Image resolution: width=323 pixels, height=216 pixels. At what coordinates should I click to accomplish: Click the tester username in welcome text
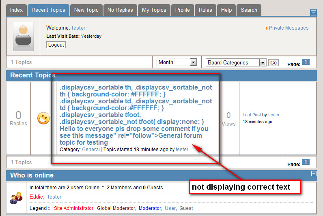[78, 28]
